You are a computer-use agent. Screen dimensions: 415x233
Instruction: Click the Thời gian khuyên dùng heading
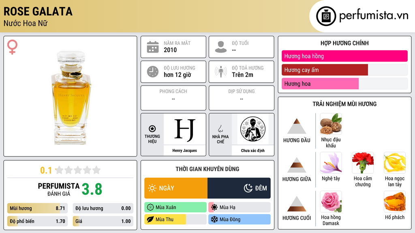click(x=207, y=169)
